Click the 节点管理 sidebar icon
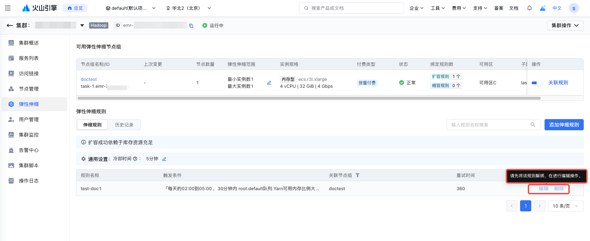The image size is (590, 241). point(11,89)
